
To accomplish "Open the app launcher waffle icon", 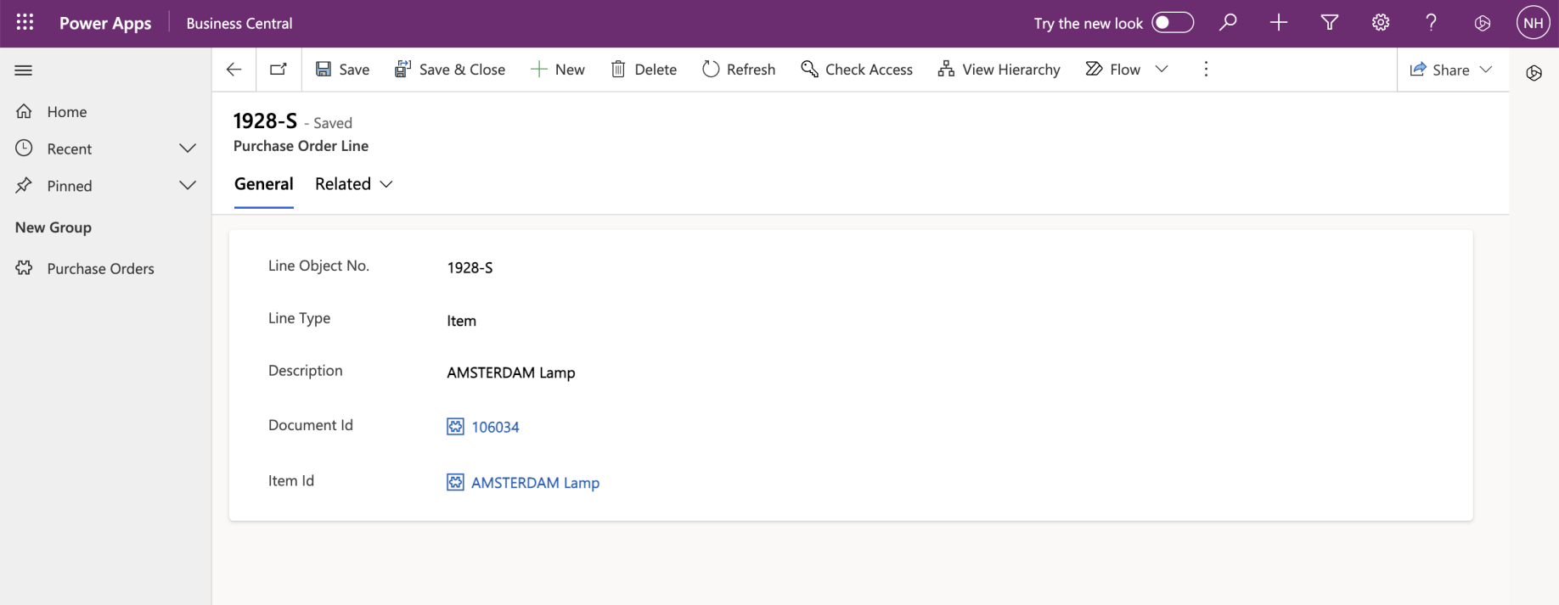I will (x=25, y=23).
